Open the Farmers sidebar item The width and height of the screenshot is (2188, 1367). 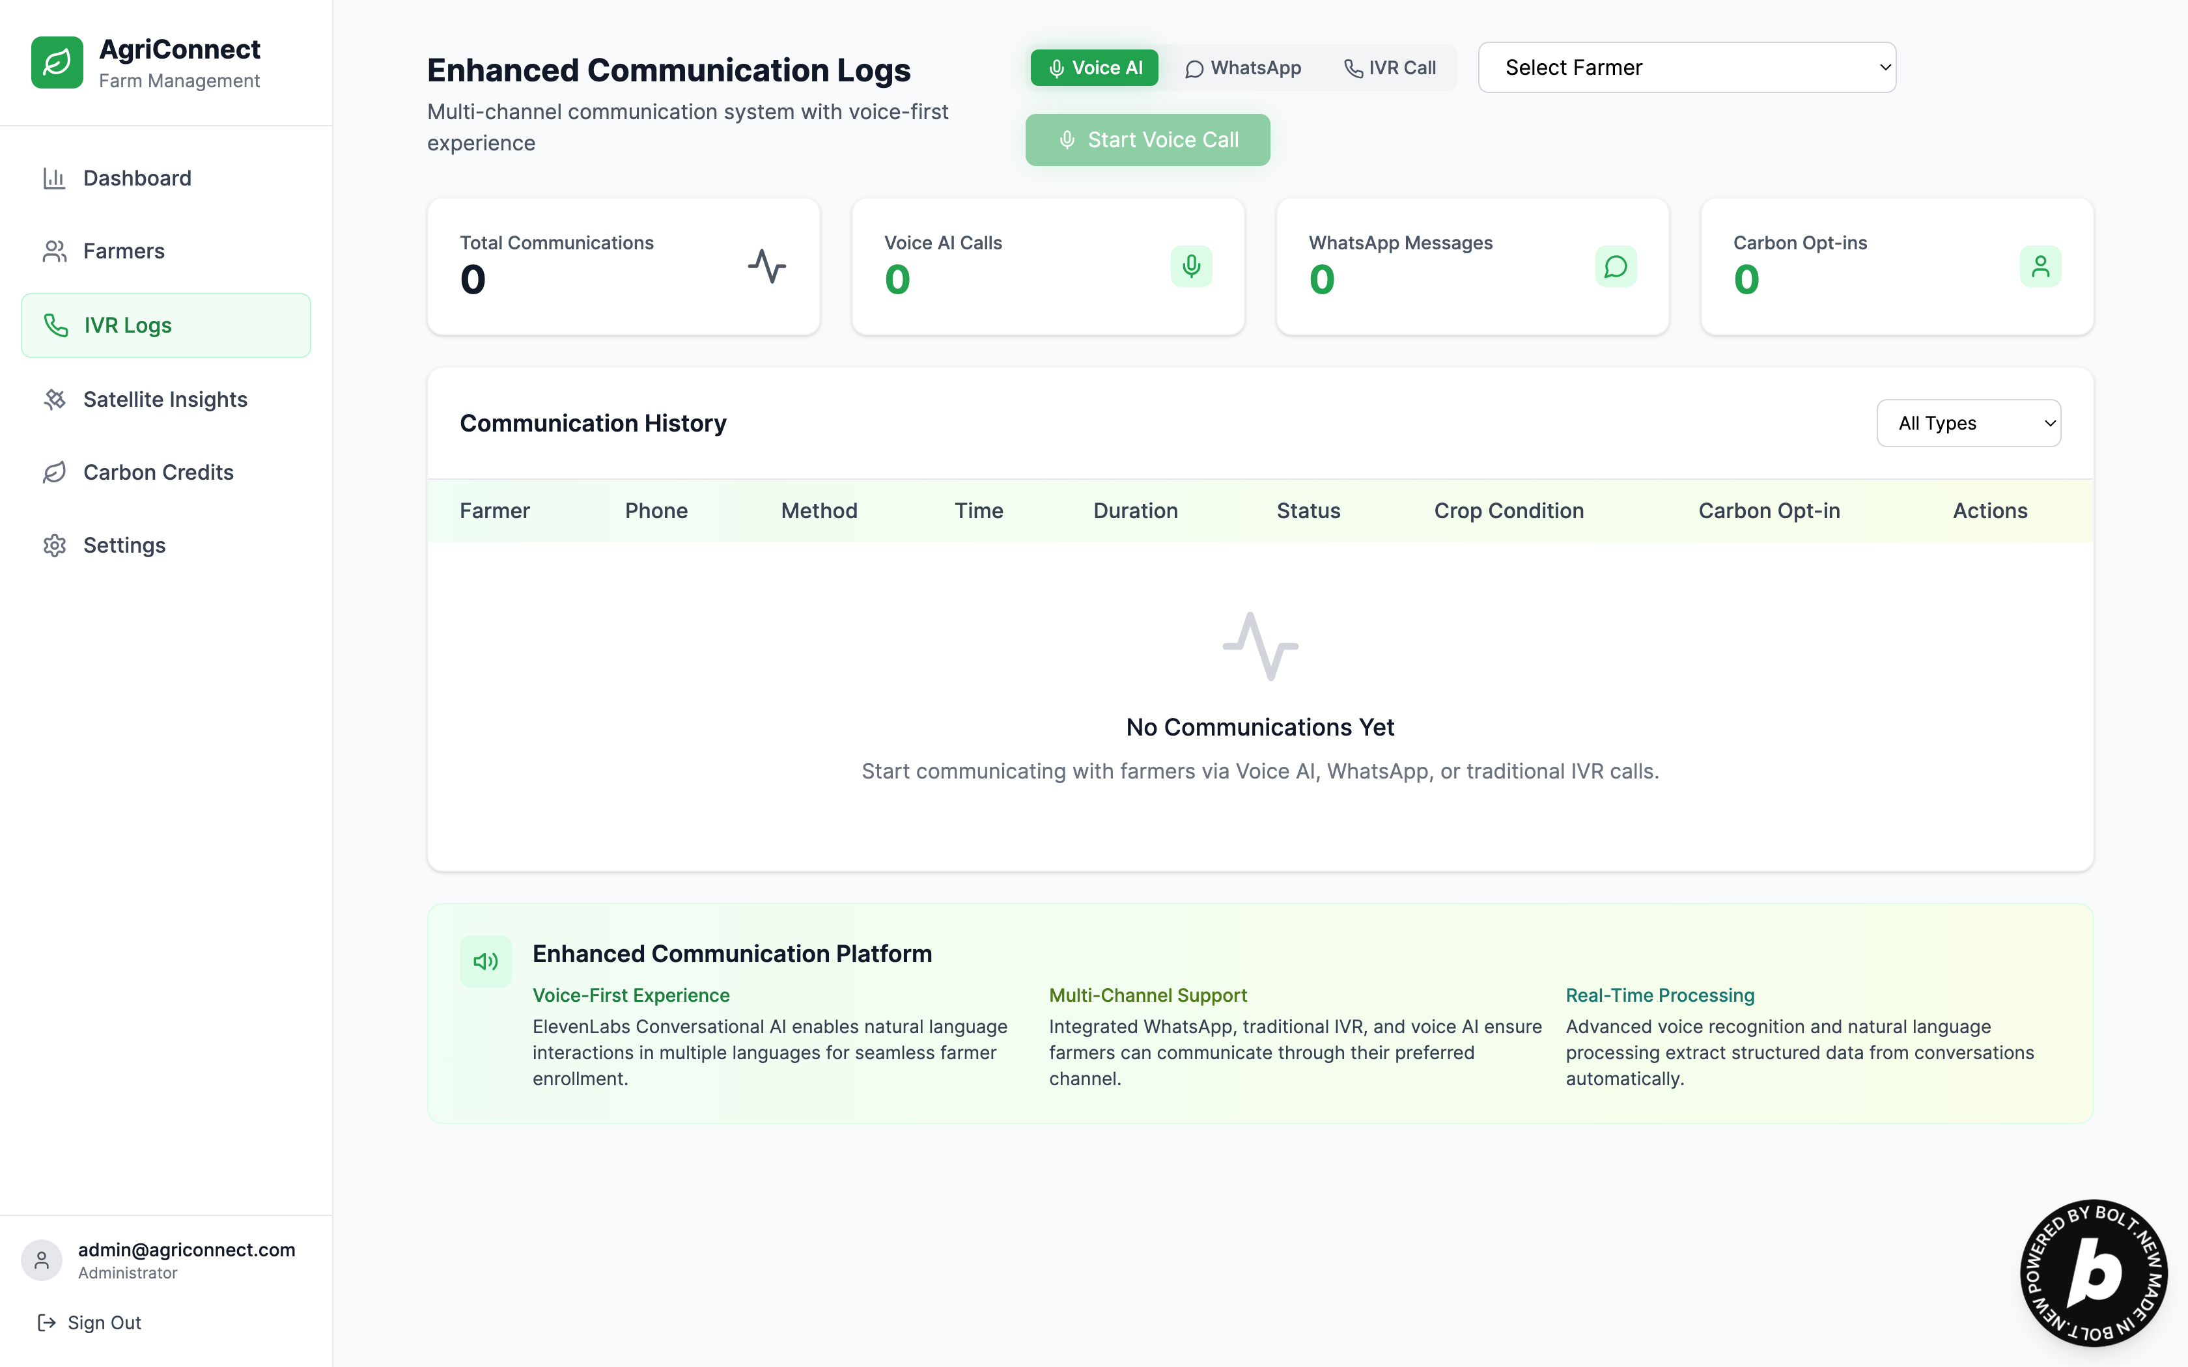(x=124, y=251)
